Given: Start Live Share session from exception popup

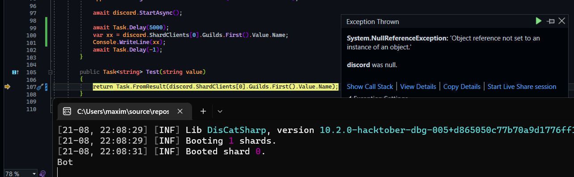Looking at the screenshot, I should [522, 87].
